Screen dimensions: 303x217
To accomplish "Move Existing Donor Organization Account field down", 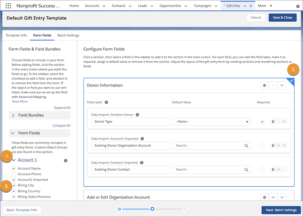I will pyautogui.click(x=284, y=145).
